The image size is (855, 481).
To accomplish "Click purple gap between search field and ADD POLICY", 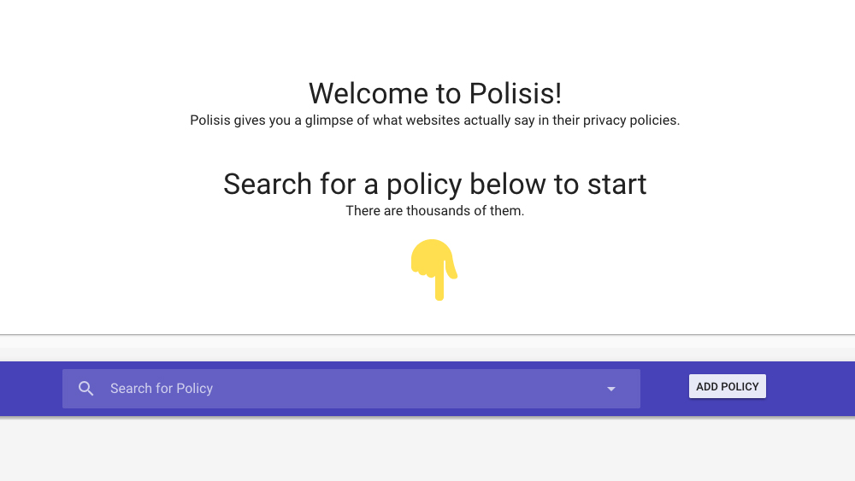I will 664,389.
